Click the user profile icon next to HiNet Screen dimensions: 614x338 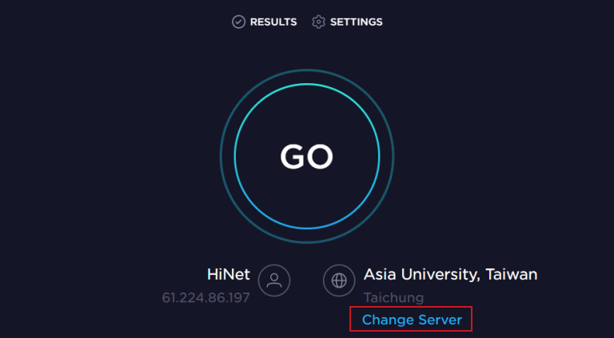(274, 280)
